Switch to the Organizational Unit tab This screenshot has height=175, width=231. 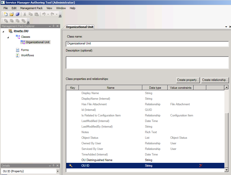click(80, 27)
